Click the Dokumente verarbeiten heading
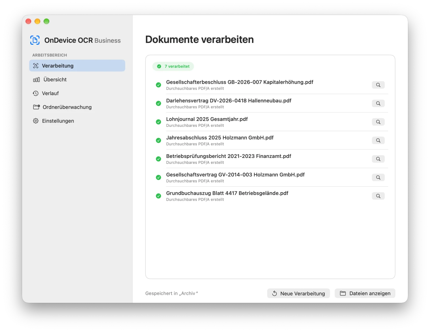430x332 pixels. pyautogui.click(x=199, y=39)
